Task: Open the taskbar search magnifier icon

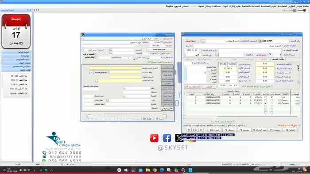Action: click(183, 170)
